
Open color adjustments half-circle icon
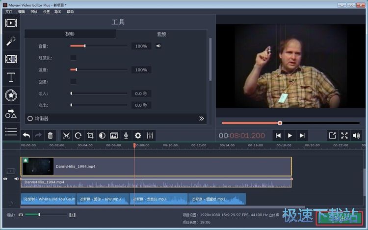(102, 136)
